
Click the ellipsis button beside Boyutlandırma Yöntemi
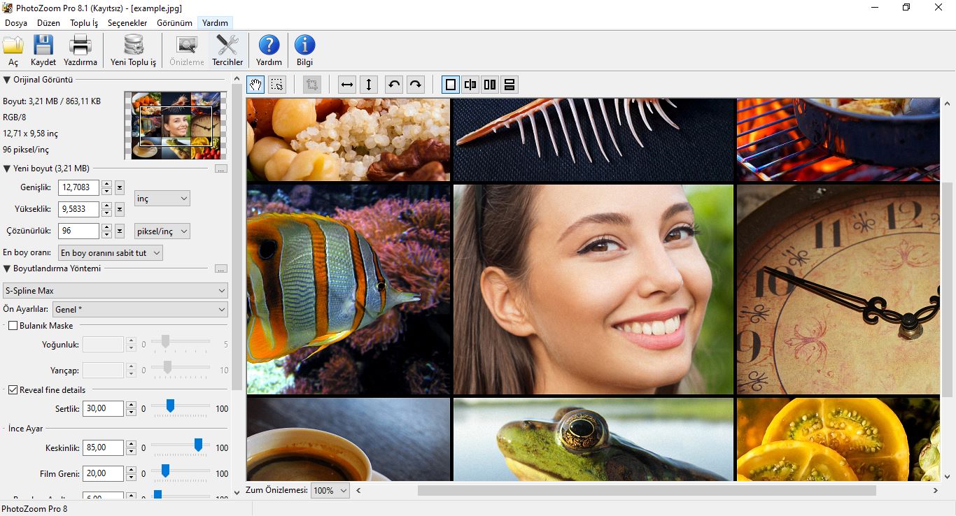pos(221,268)
